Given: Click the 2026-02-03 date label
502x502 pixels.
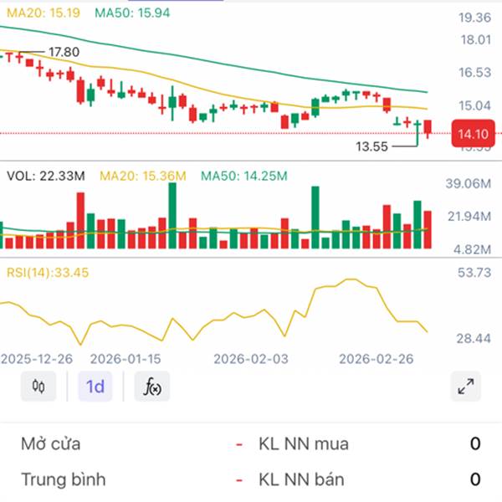Looking at the screenshot, I should coord(251,359).
